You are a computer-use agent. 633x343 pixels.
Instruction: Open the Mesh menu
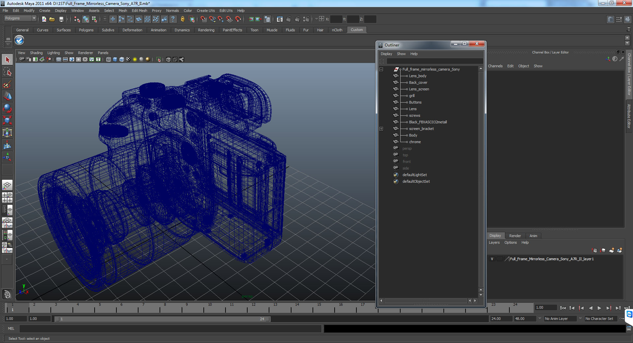tap(123, 11)
